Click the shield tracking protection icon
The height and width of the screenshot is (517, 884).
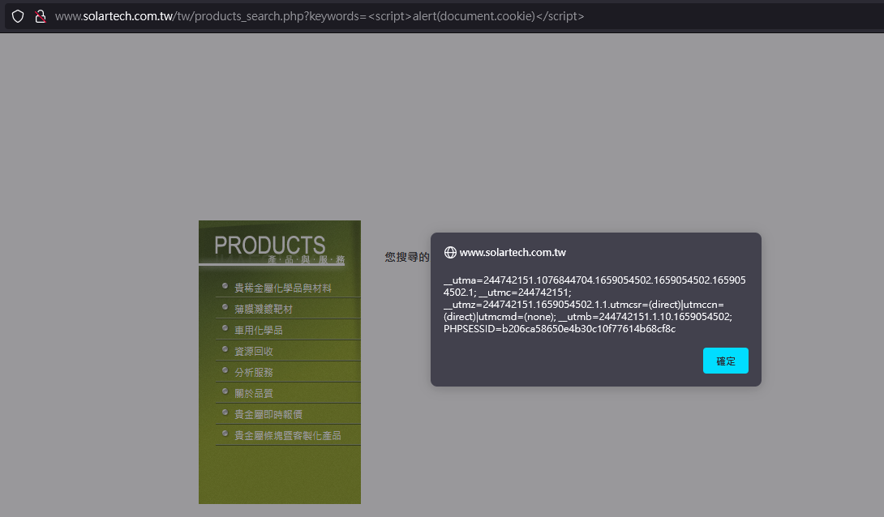pyautogui.click(x=18, y=16)
